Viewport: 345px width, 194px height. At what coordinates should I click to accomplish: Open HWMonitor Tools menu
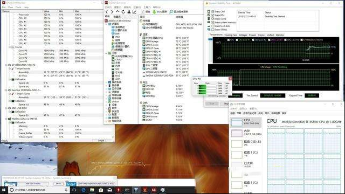coord(18,7)
